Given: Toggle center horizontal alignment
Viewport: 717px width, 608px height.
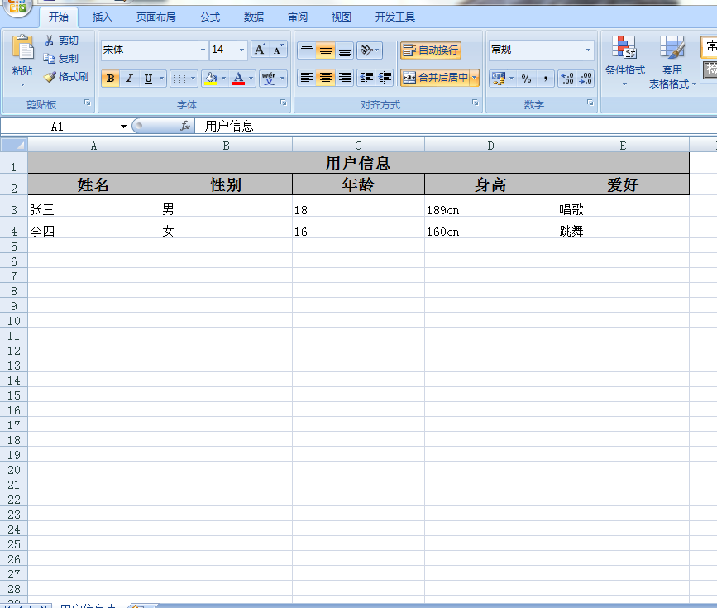Looking at the screenshot, I should point(326,78).
